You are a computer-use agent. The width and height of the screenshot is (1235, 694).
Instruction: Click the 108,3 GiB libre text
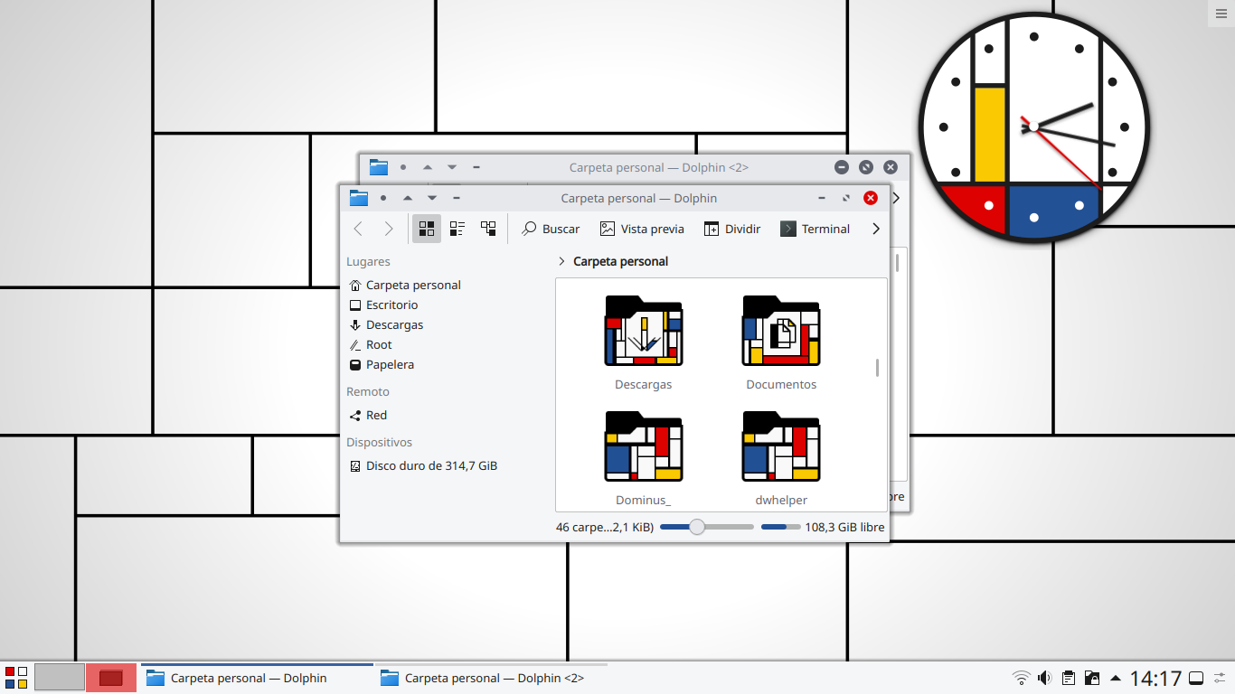845,527
